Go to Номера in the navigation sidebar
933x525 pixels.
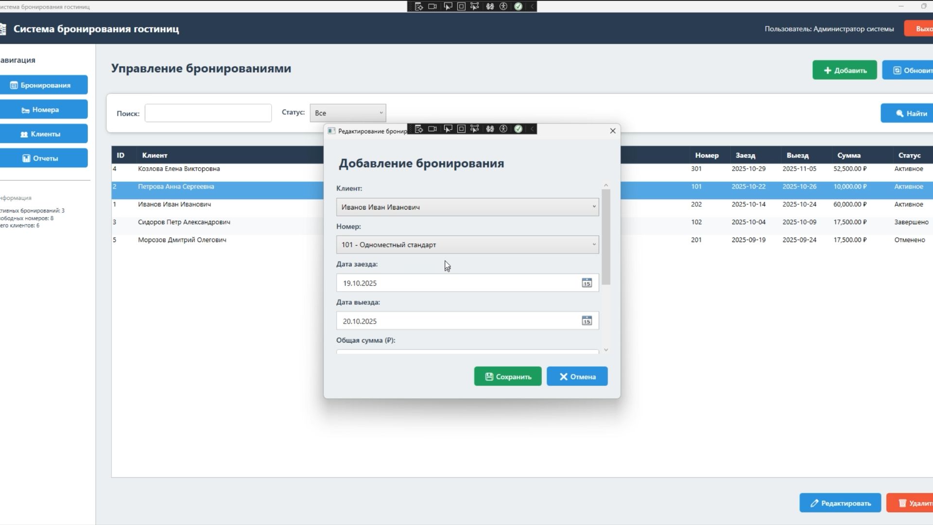[44, 110]
